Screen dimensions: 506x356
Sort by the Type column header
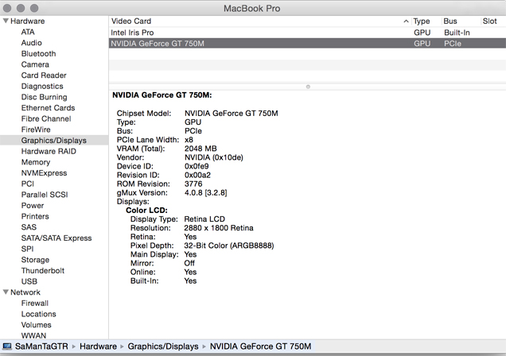coord(422,21)
